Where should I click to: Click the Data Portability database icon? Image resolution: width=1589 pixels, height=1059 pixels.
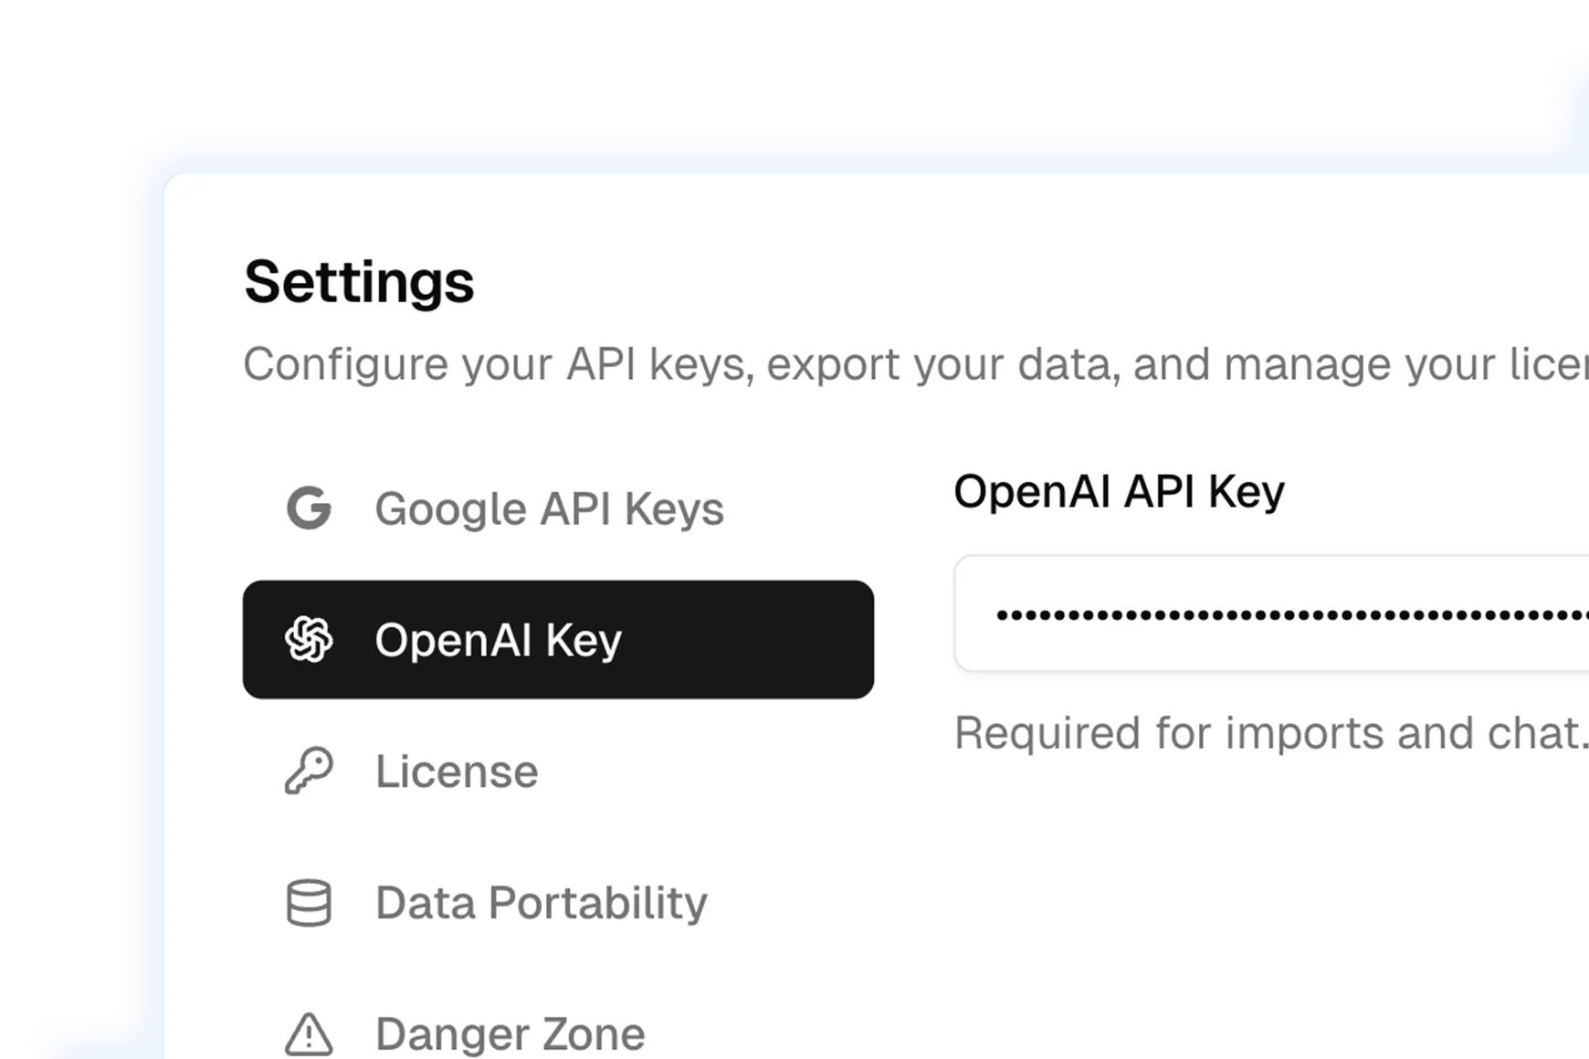(309, 903)
